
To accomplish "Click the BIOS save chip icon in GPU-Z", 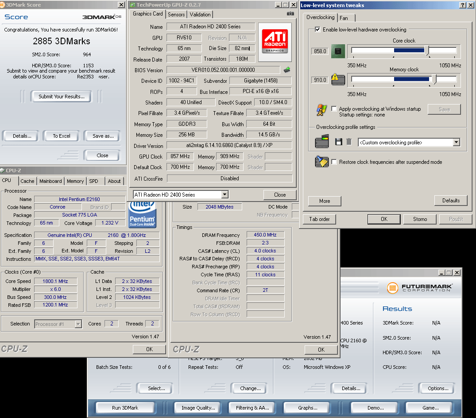I will click(287, 70).
